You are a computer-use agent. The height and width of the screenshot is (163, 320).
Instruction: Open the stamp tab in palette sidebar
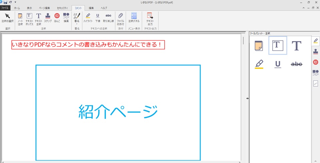point(315,51)
